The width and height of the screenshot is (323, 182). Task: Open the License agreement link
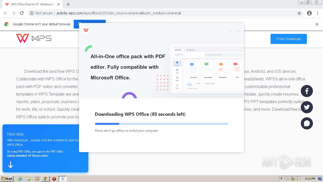click(x=17, y=155)
